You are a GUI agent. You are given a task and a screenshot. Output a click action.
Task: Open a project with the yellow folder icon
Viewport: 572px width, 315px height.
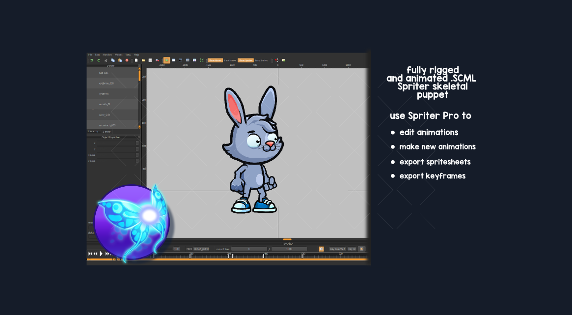pyautogui.click(x=143, y=60)
